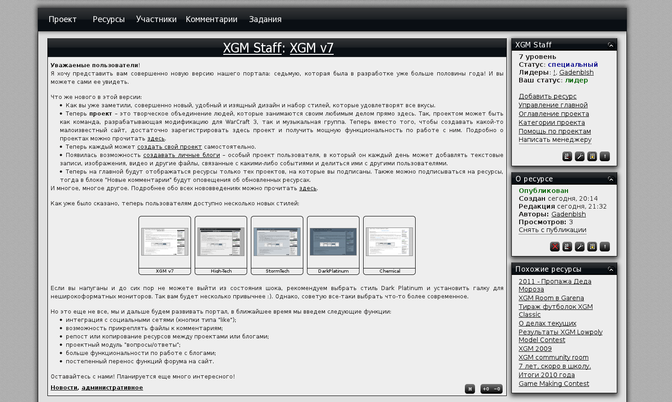Image resolution: width=672 pixels, height=402 pixels.
Task: Open Тираж футболок XGM Classic
Action: pyautogui.click(x=556, y=311)
